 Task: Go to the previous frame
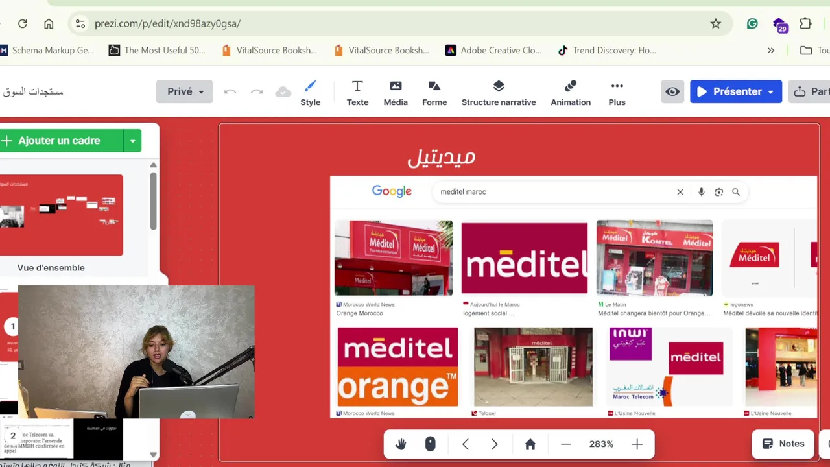point(466,444)
